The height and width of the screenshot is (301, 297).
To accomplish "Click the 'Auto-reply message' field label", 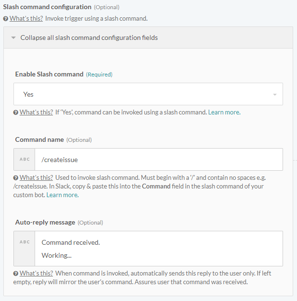I will coord(45,223).
